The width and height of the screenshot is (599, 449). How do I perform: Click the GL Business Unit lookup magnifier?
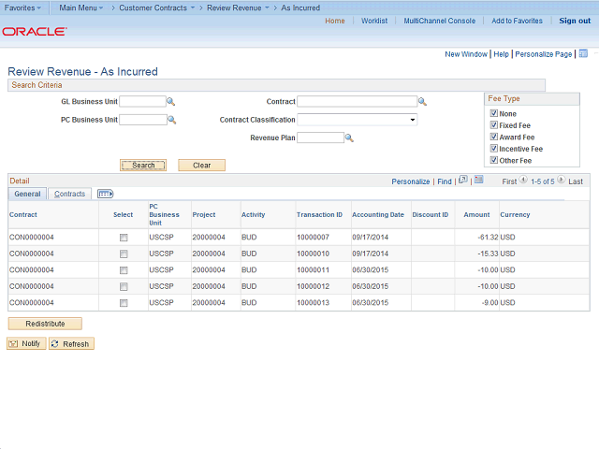(171, 102)
